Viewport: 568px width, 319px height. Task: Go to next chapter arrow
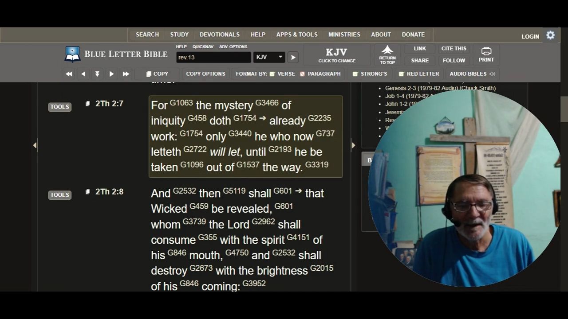coord(111,74)
